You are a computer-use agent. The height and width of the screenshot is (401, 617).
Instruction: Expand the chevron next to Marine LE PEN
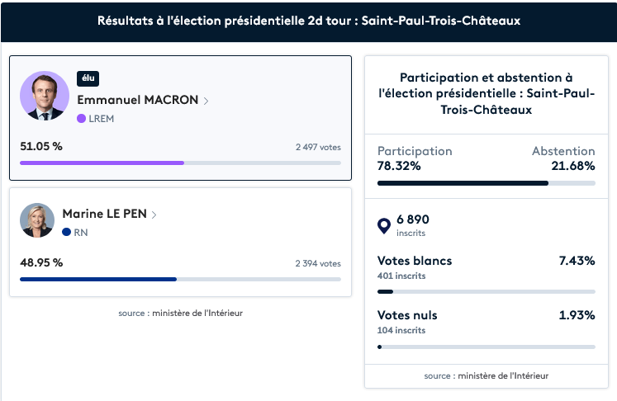[154, 215]
